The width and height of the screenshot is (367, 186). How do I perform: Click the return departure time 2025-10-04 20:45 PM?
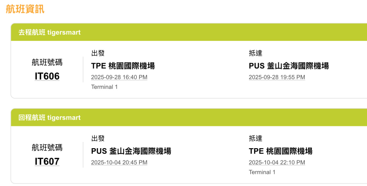pyautogui.click(x=119, y=162)
